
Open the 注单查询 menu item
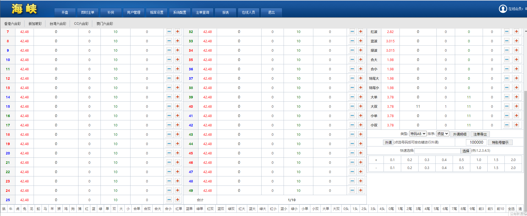click(x=202, y=13)
